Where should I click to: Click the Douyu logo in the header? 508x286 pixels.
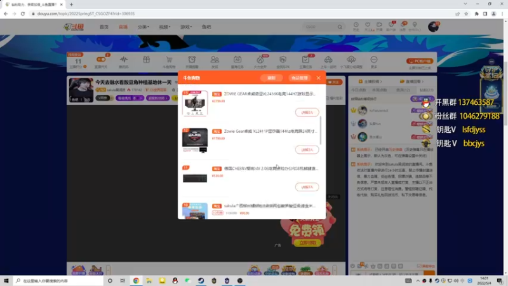tap(74, 27)
